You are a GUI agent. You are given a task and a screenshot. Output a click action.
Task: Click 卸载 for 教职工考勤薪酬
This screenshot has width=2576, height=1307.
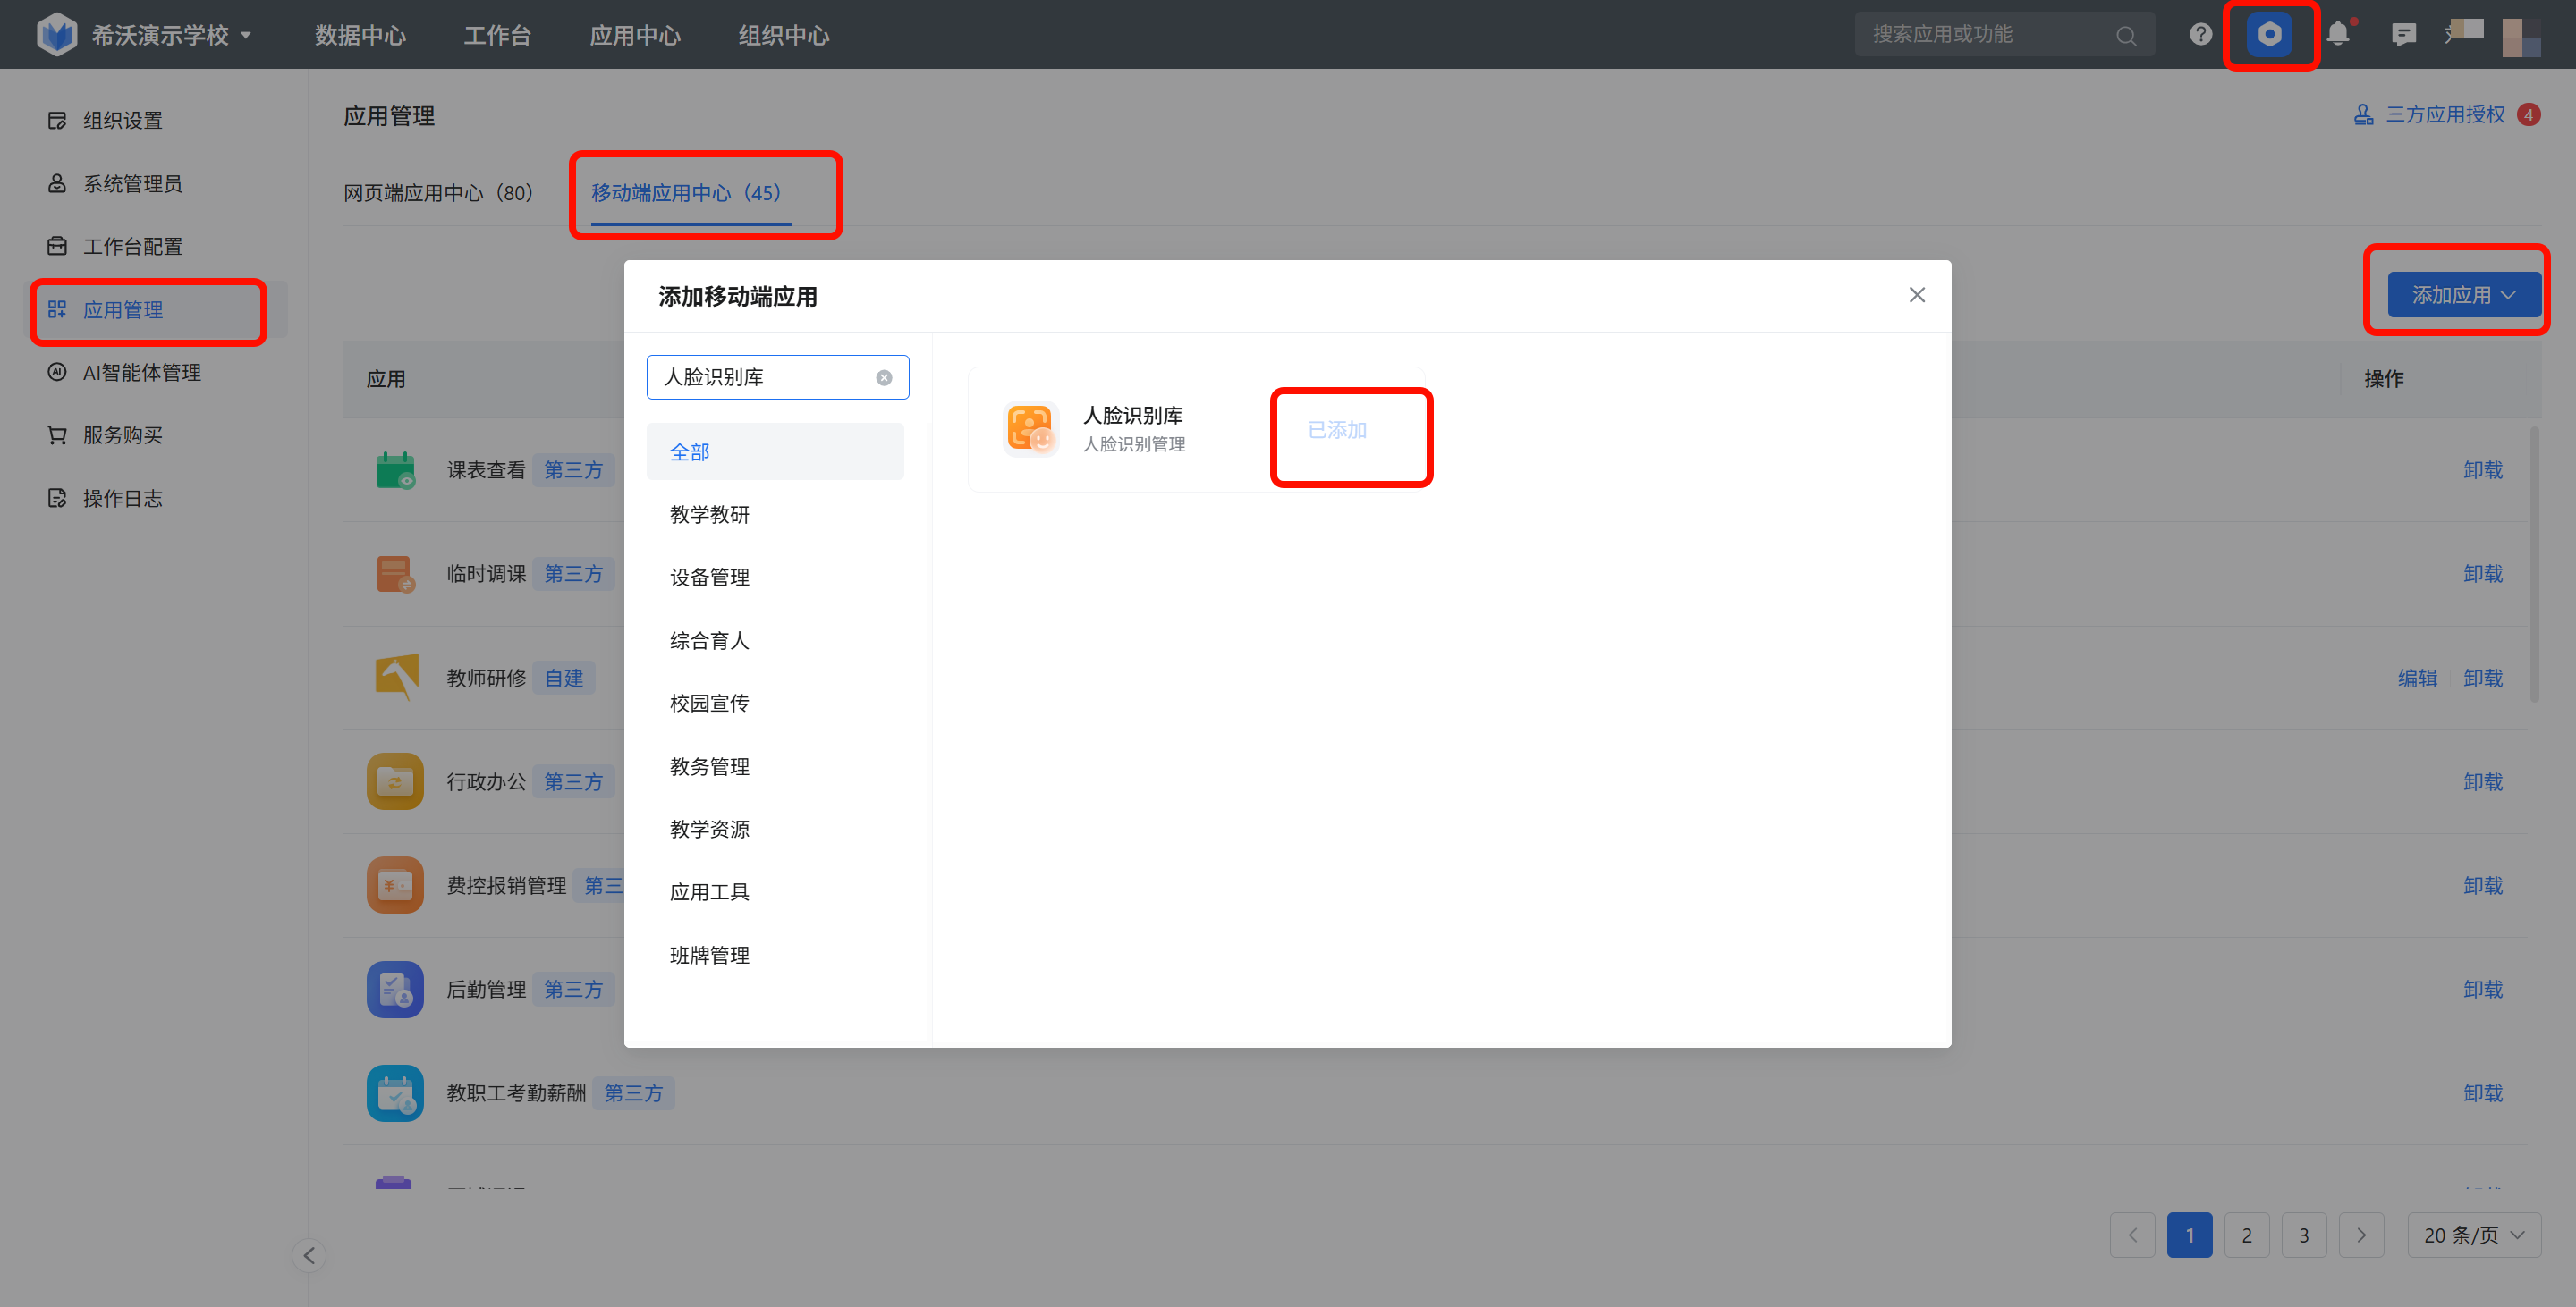pos(2482,1093)
